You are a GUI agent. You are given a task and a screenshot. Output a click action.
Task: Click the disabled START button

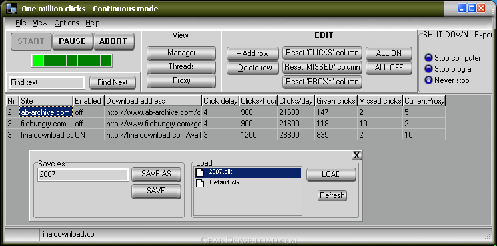(x=31, y=41)
